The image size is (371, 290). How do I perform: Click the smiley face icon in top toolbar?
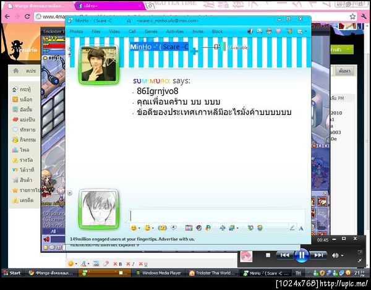[269, 31]
